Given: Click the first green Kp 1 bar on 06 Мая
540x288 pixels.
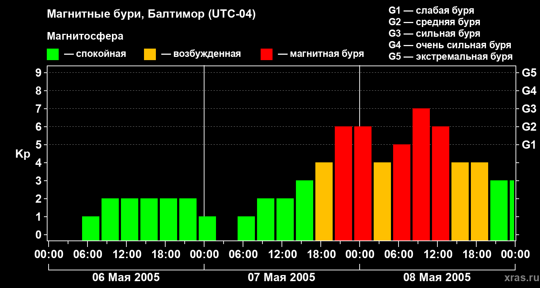Looking at the screenshot, I should pos(91,228).
